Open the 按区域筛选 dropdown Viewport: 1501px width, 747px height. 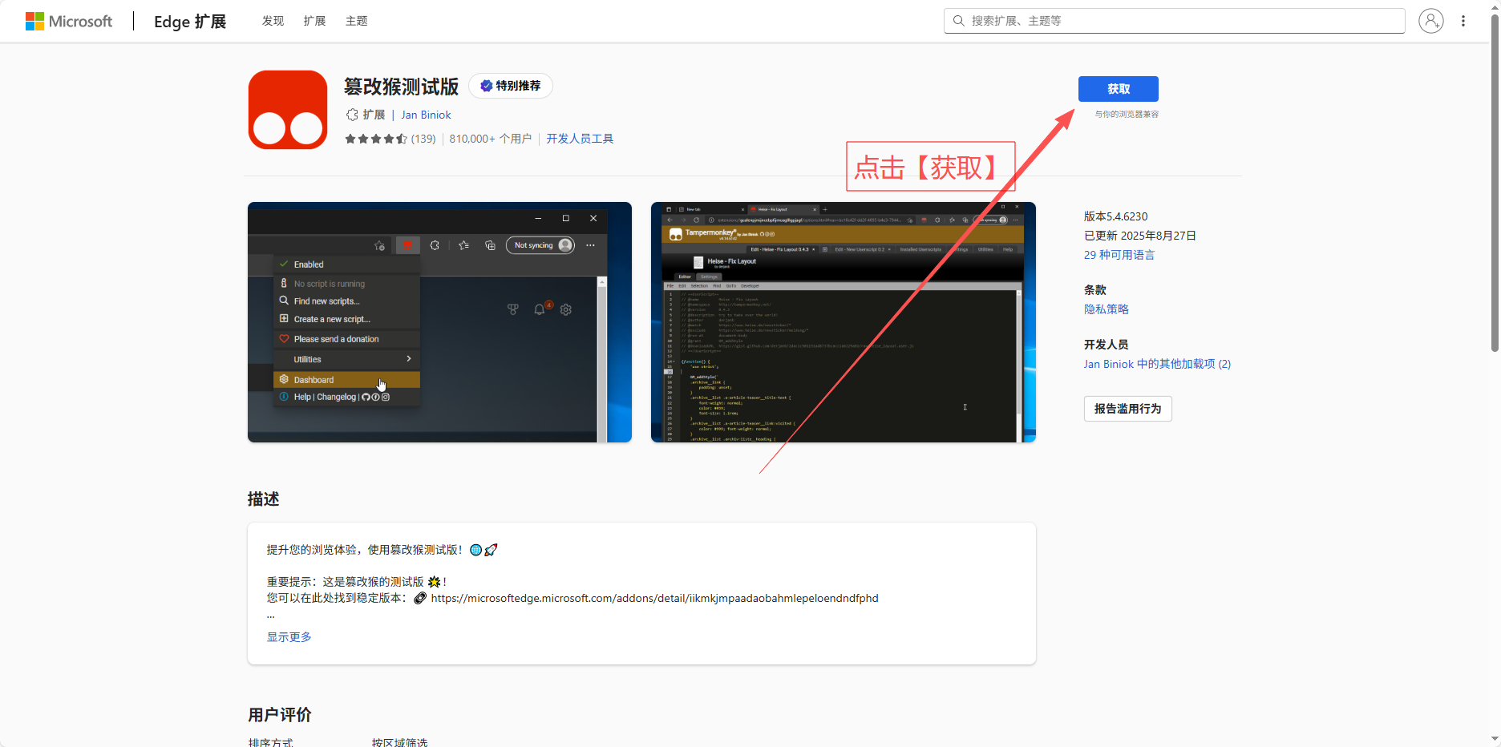pyautogui.click(x=399, y=742)
